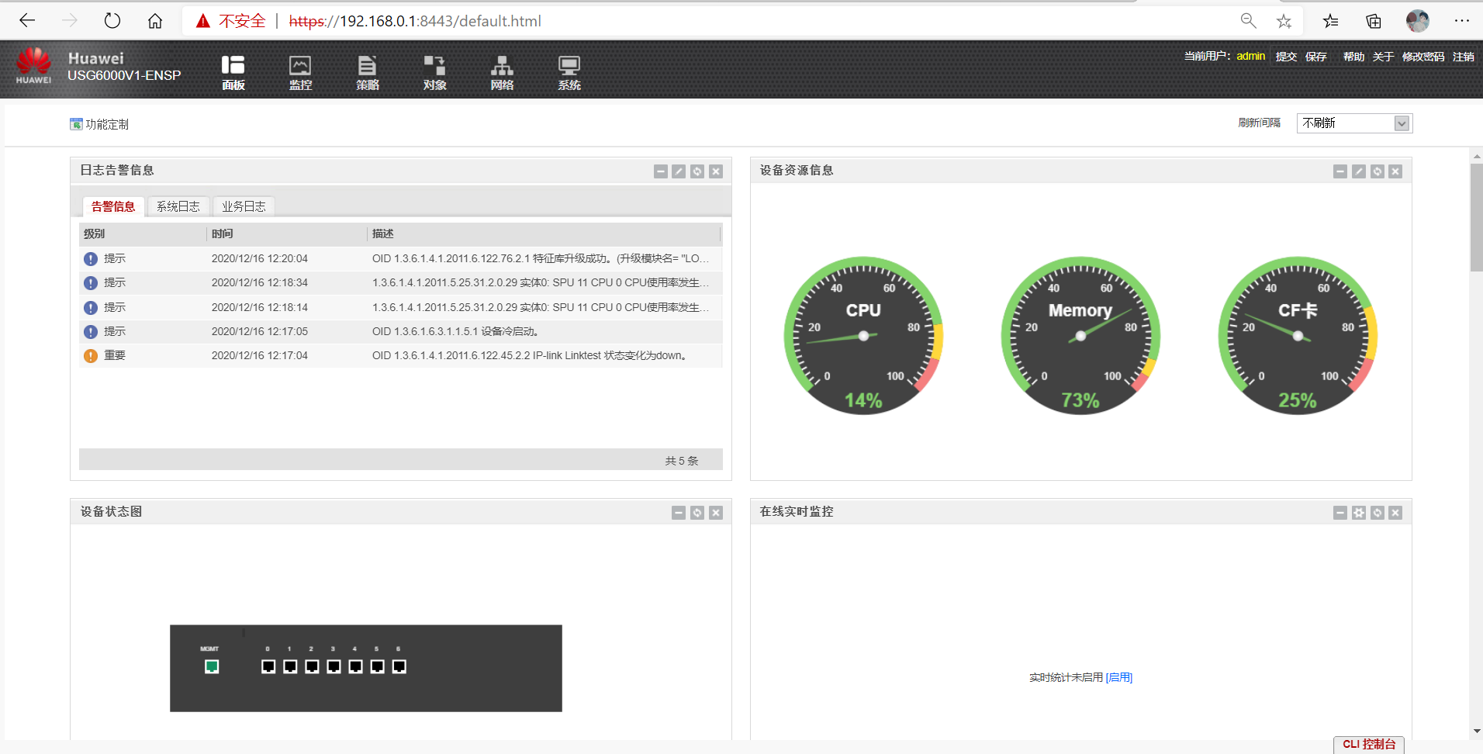Edit the 设备资源信息 widget settings
The width and height of the screenshot is (1483, 754).
point(1360,171)
